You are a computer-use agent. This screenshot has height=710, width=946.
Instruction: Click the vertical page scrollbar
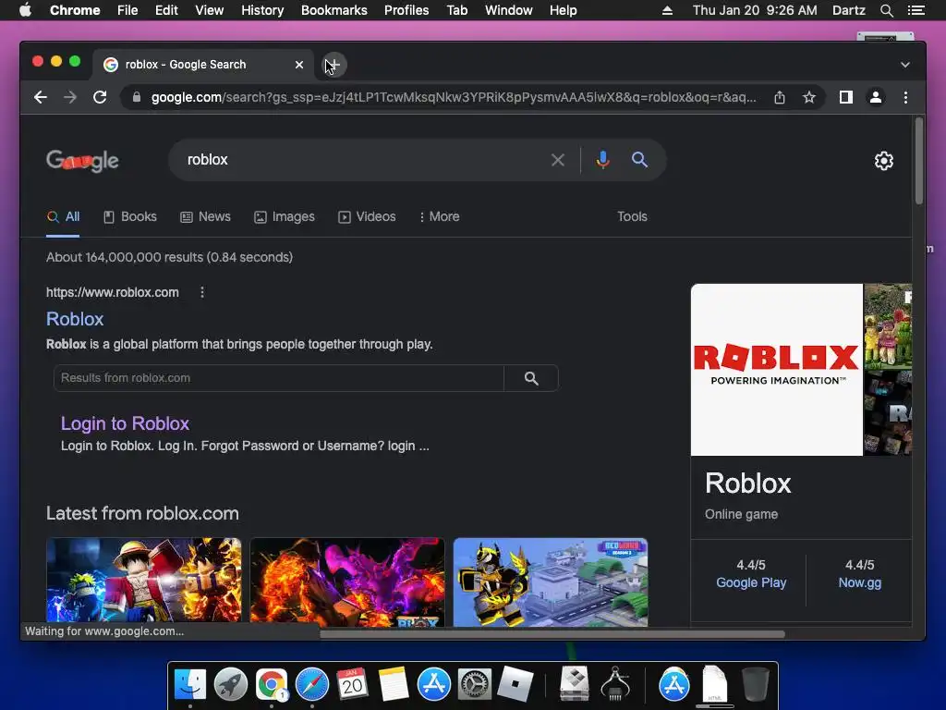pyautogui.click(x=919, y=161)
